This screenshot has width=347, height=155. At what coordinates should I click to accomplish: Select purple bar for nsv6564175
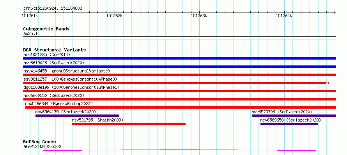click(x=77, y=116)
